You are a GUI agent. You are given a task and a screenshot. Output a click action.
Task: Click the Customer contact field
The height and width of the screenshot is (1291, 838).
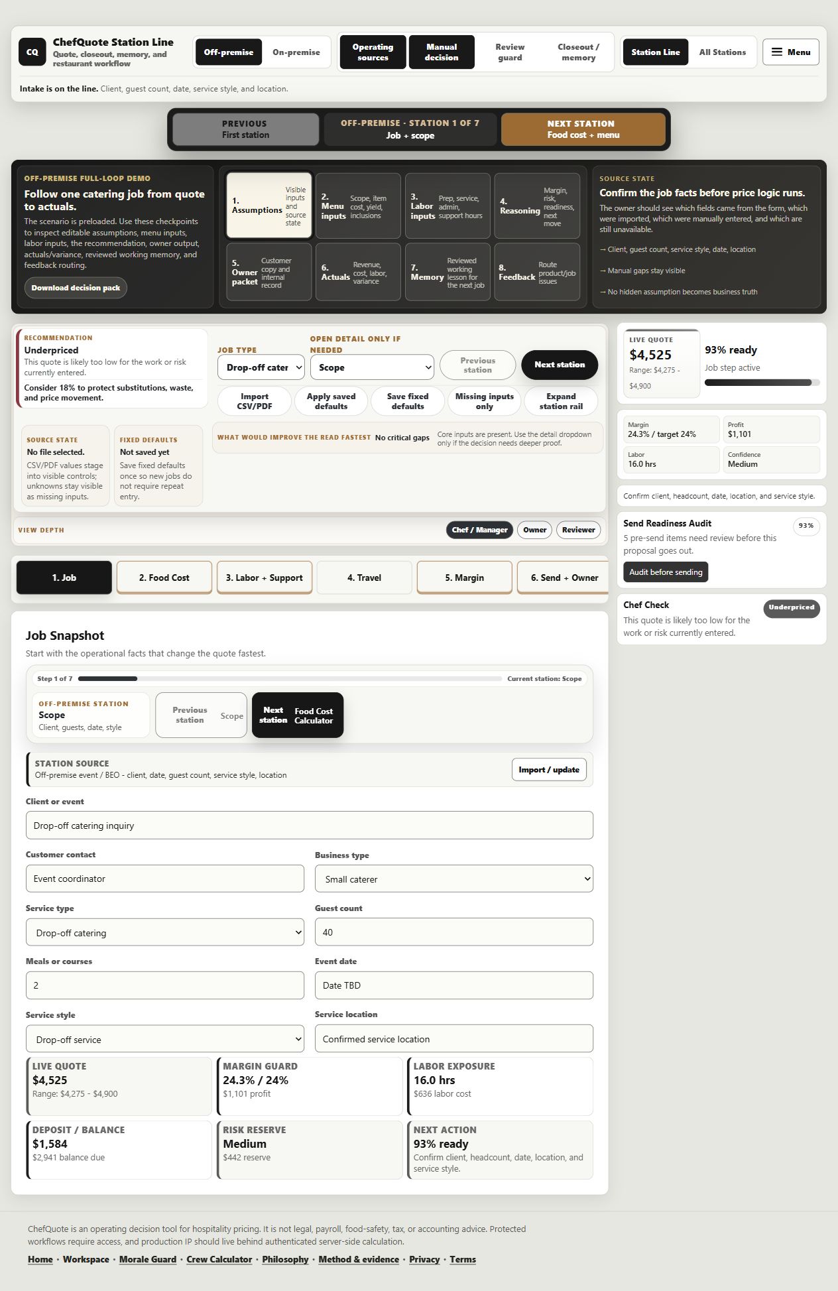[165, 879]
